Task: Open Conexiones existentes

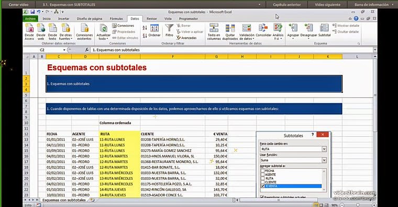Action: pos(84,31)
